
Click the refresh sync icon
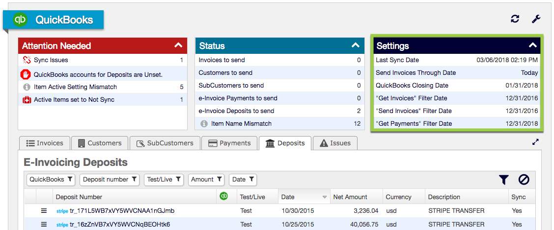[515, 19]
